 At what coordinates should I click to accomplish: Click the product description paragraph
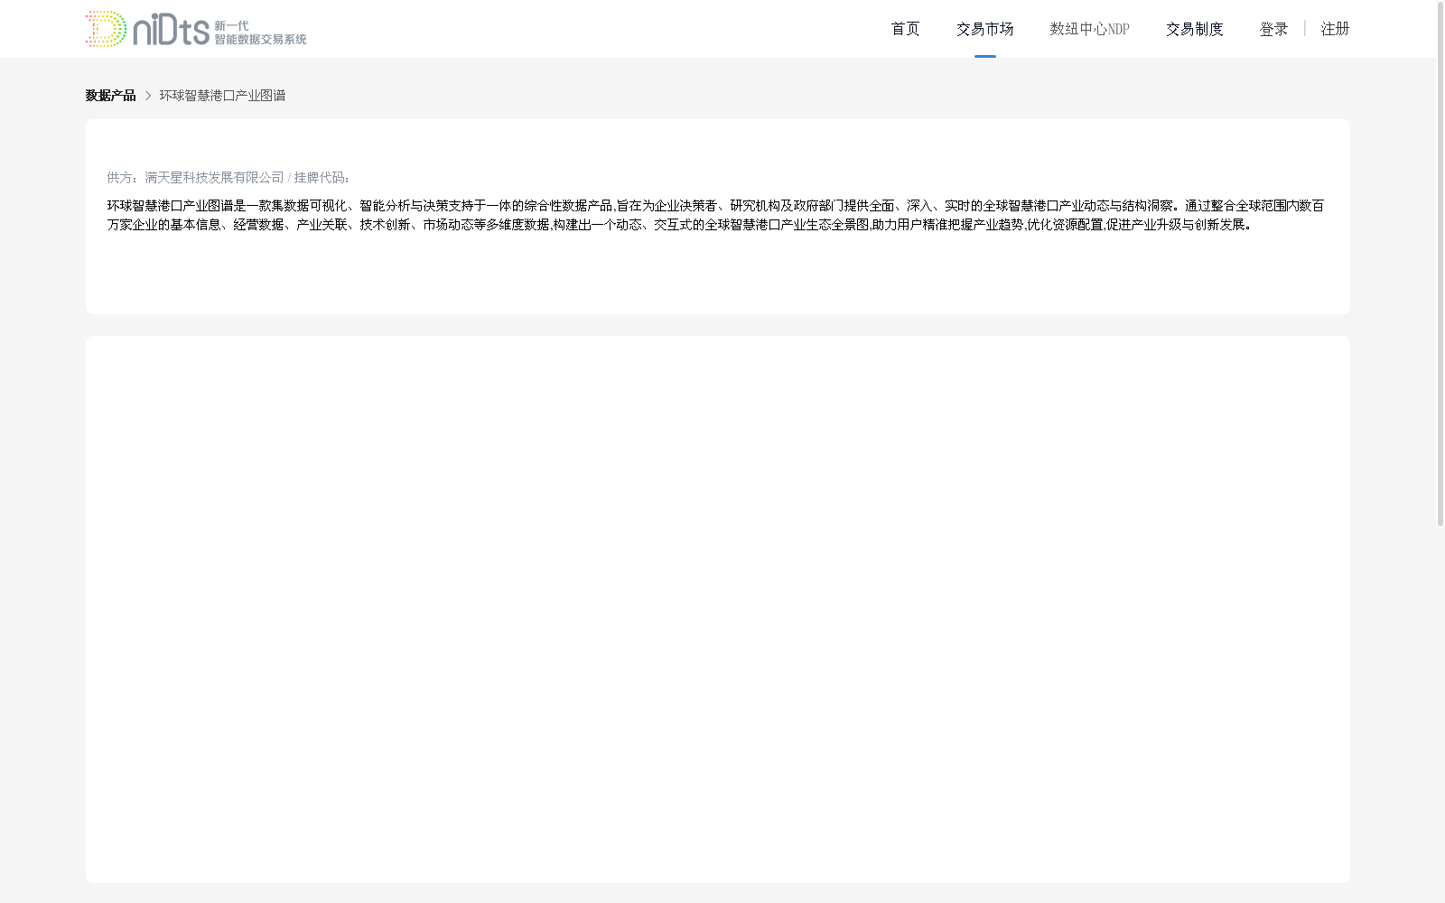[x=715, y=215]
